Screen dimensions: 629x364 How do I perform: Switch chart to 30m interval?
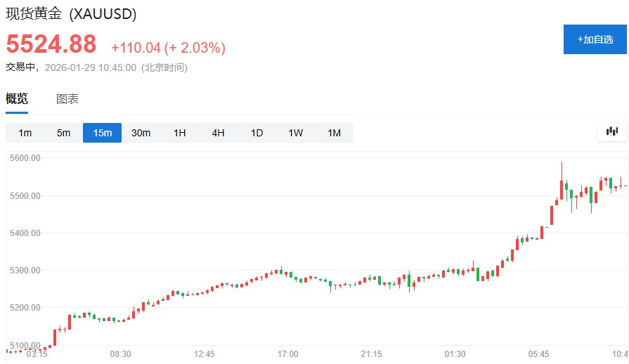click(x=141, y=133)
